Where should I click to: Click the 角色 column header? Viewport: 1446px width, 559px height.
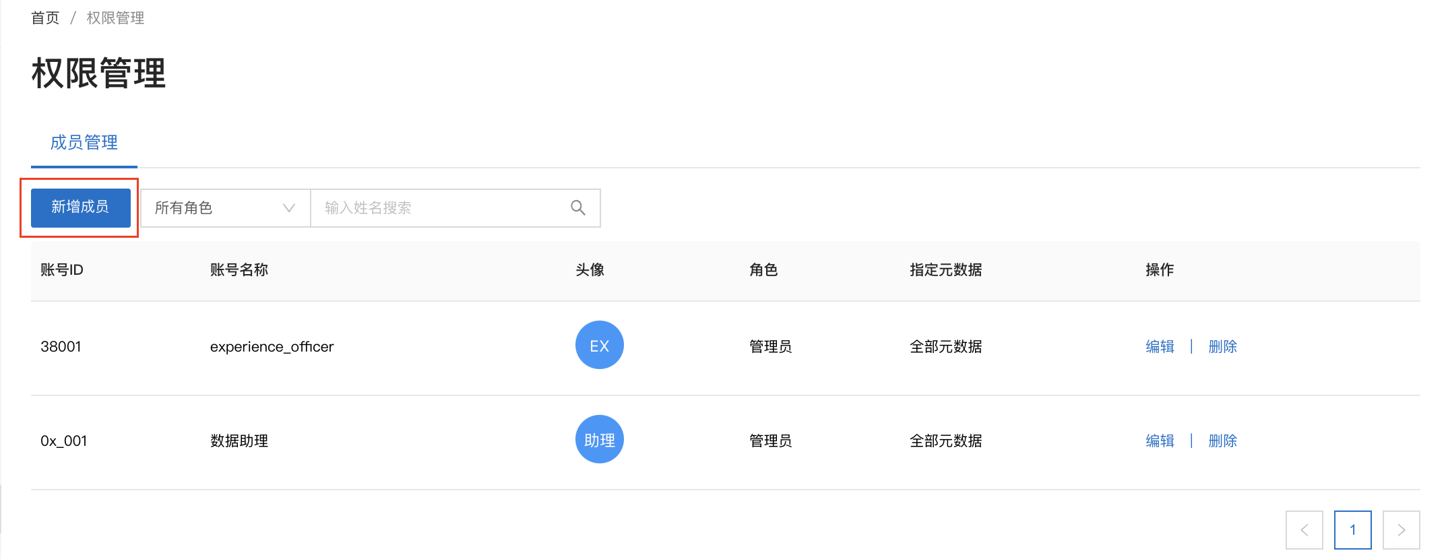pyautogui.click(x=763, y=270)
